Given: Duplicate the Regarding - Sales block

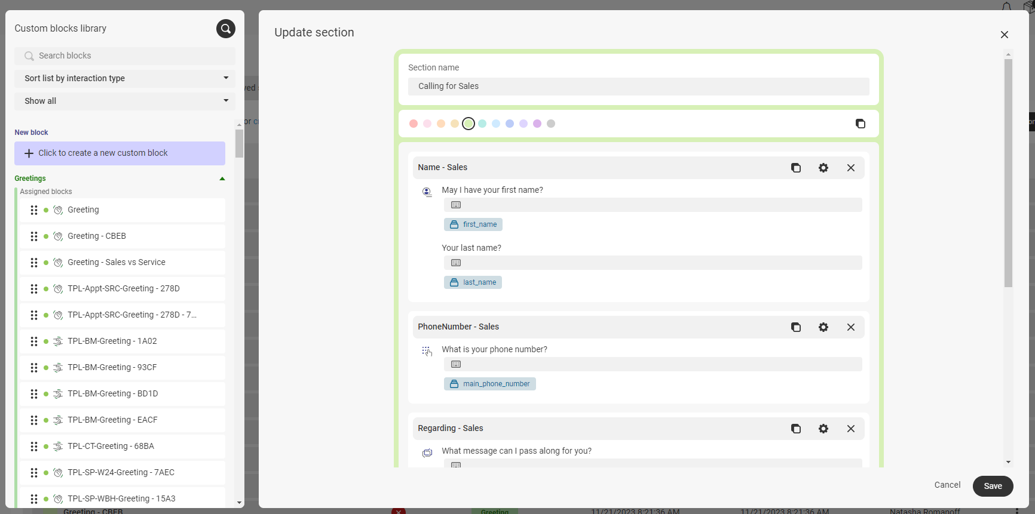Looking at the screenshot, I should pos(796,429).
